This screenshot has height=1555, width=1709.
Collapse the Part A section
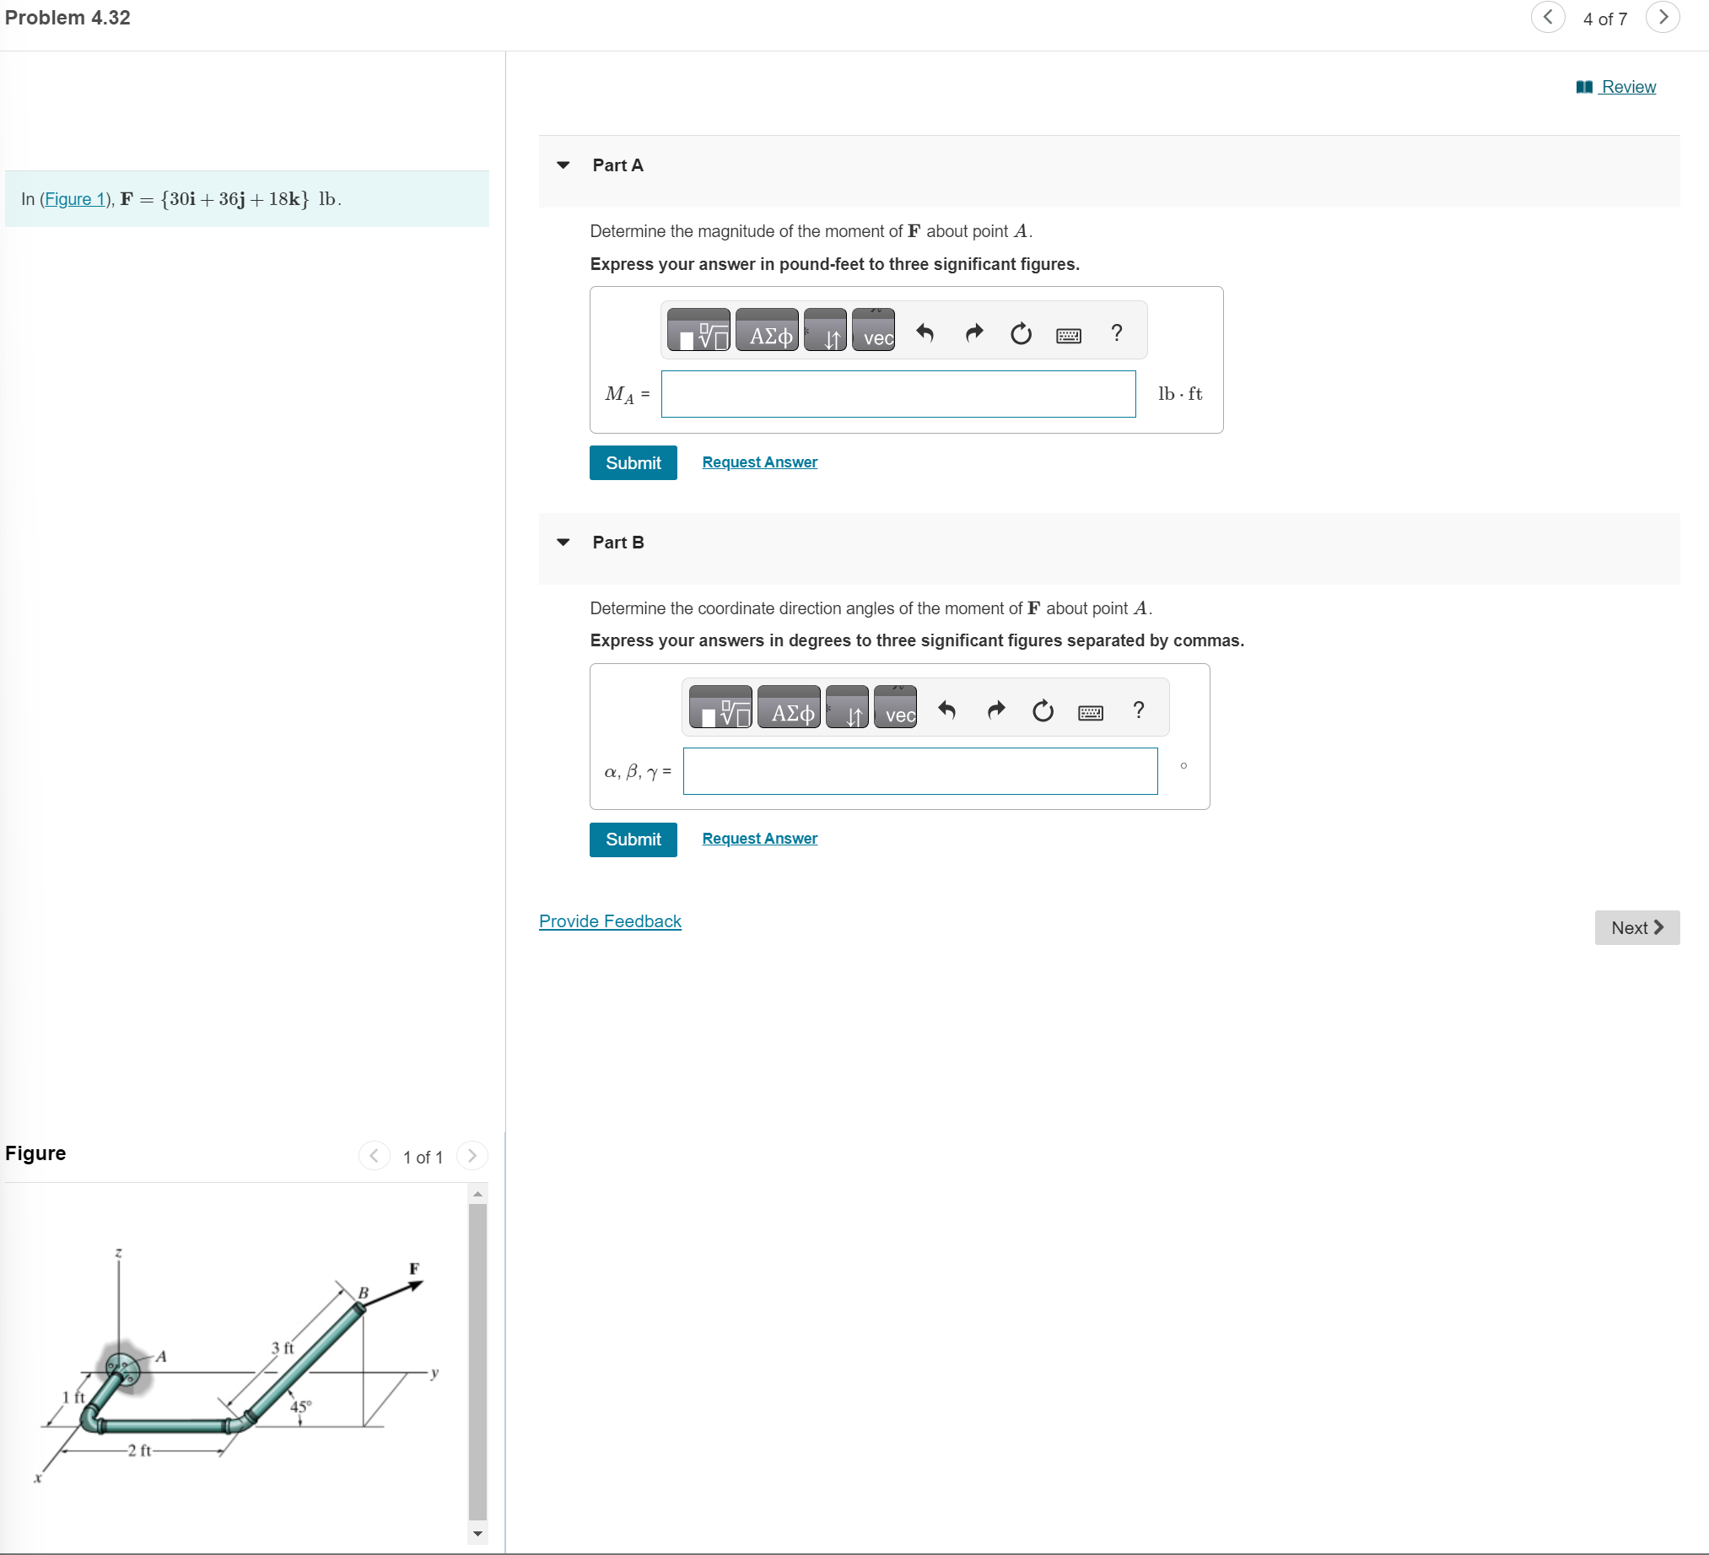coord(563,165)
